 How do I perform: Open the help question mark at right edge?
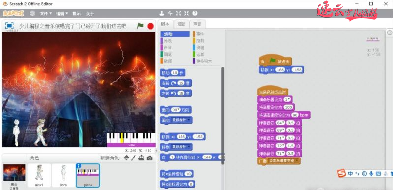click(x=390, y=32)
